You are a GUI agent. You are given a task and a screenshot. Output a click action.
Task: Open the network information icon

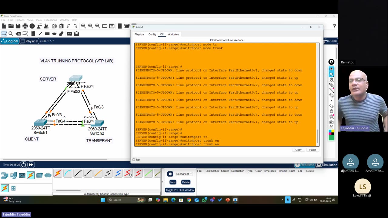32,26
